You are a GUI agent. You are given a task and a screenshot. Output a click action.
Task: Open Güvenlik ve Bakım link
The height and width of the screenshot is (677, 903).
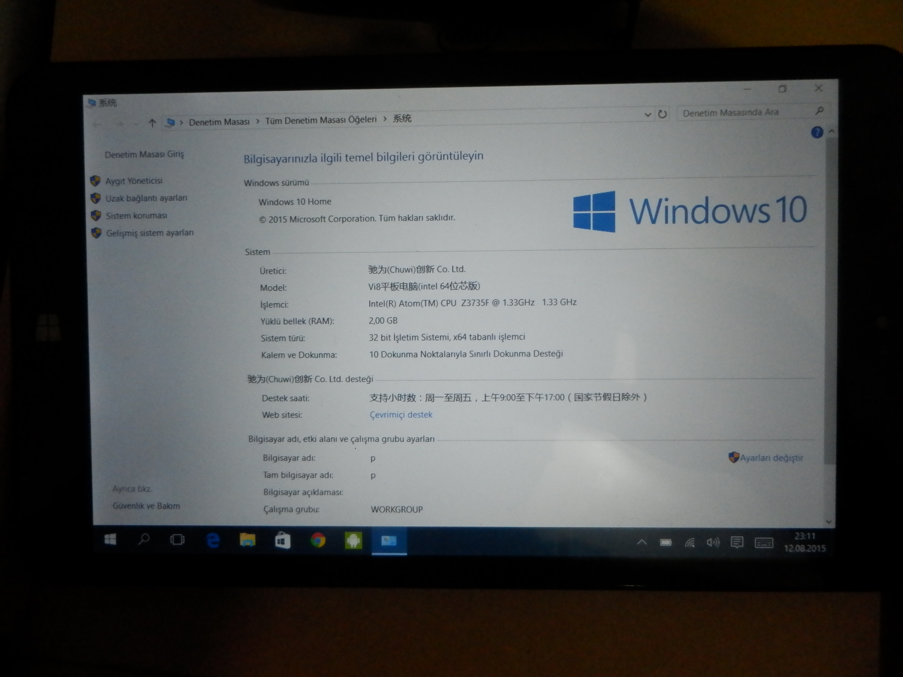pos(146,506)
